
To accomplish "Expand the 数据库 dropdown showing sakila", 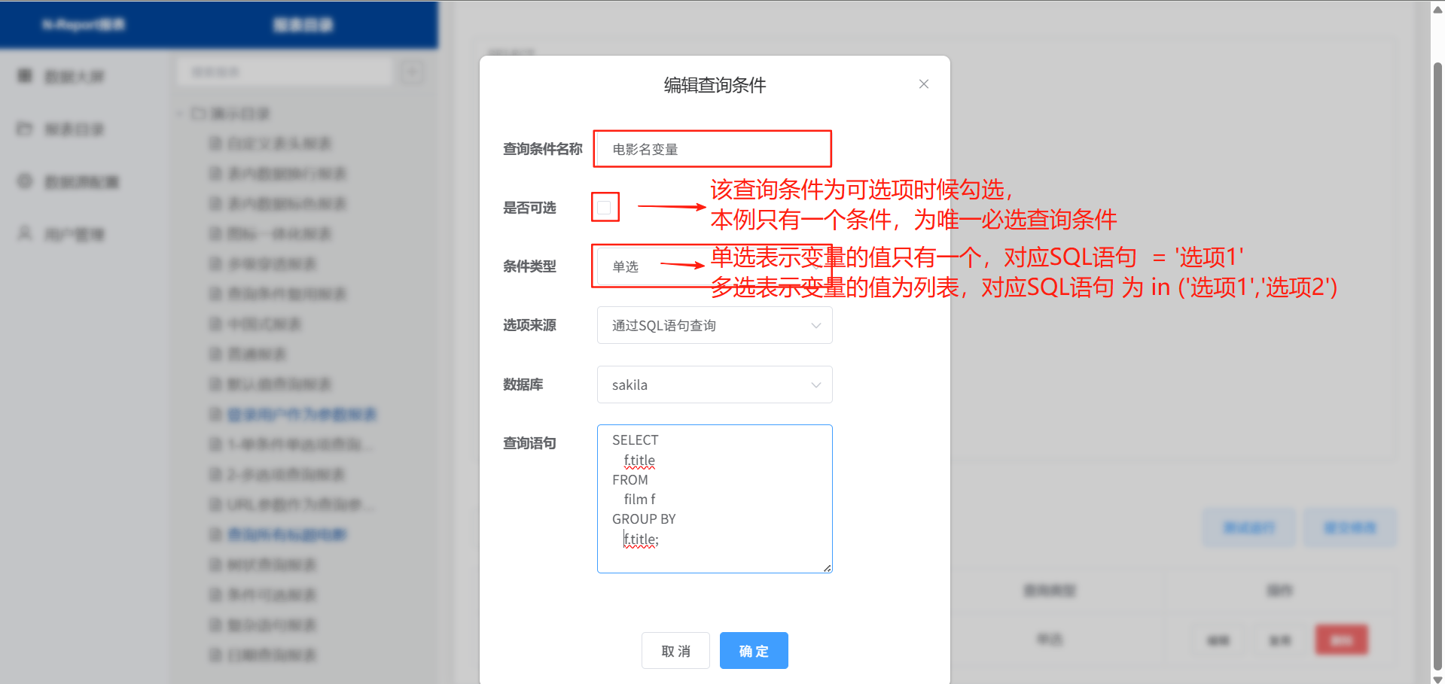I will [714, 385].
